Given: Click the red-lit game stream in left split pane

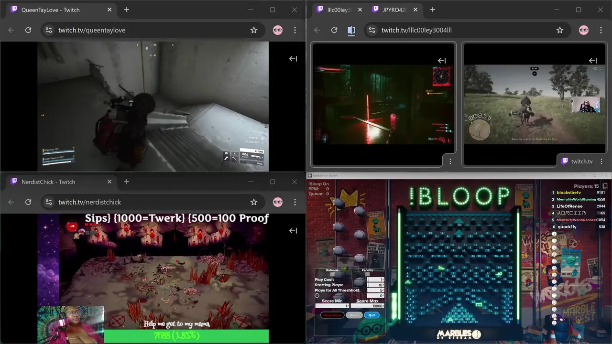Looking at the screenshot, I should point(383,104).
